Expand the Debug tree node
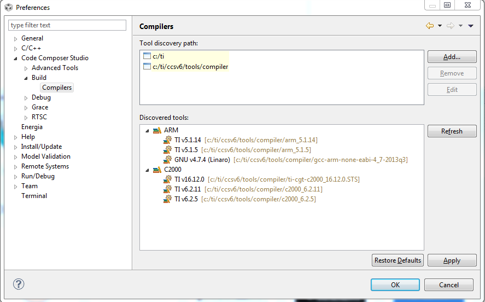 (26, 98)
